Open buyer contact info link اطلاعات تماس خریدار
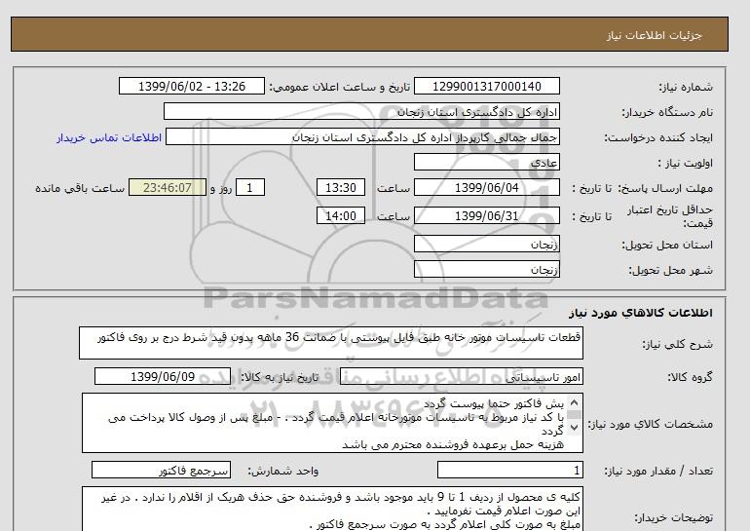This screenshot has height=531, width=750. click(x=109, y=137)
